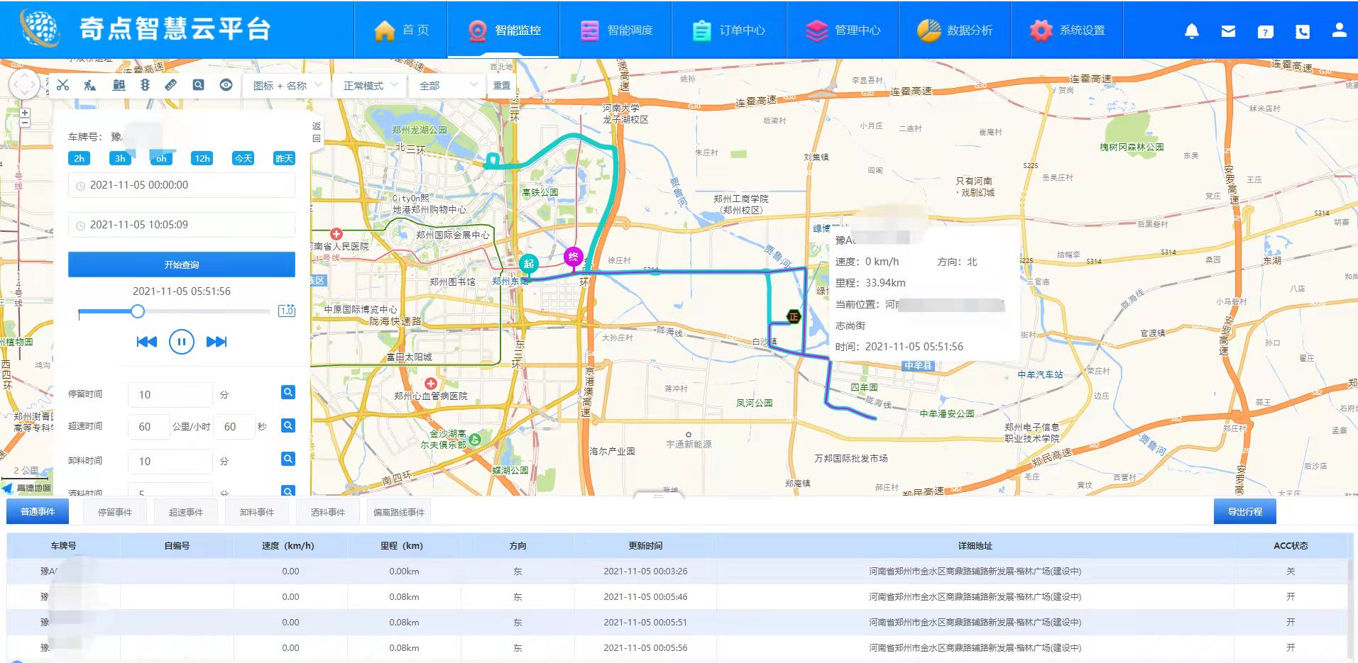Select the 12h quick time range
The image size is (1358, 663).
[x=202, y=158]
